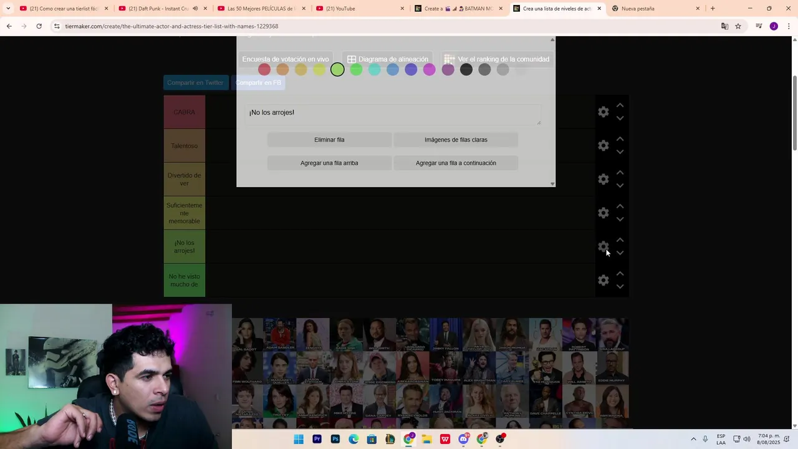Viewport: 798px width, 449px height.
Task: Move Talentoso row down with arrow
Action: click(620, 152)
